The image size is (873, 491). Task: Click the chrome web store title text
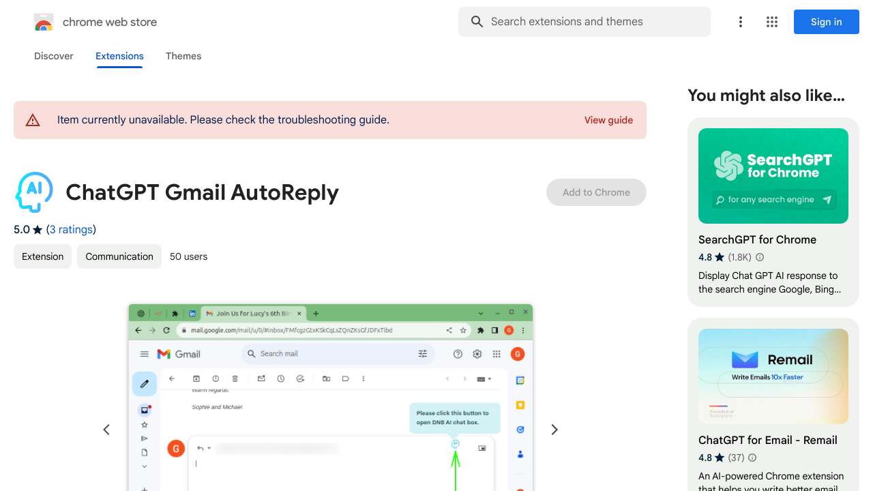pyautogui.click(x=110, y=22)
